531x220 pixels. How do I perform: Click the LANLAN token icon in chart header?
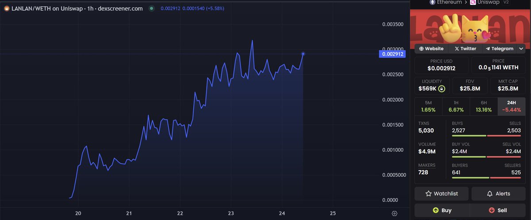(x=7, y=8)
